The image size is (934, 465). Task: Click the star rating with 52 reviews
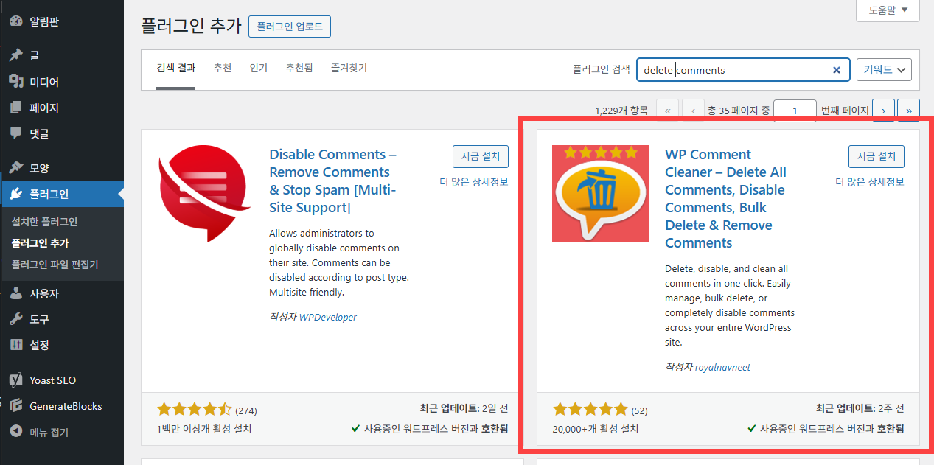pos(590,410)
